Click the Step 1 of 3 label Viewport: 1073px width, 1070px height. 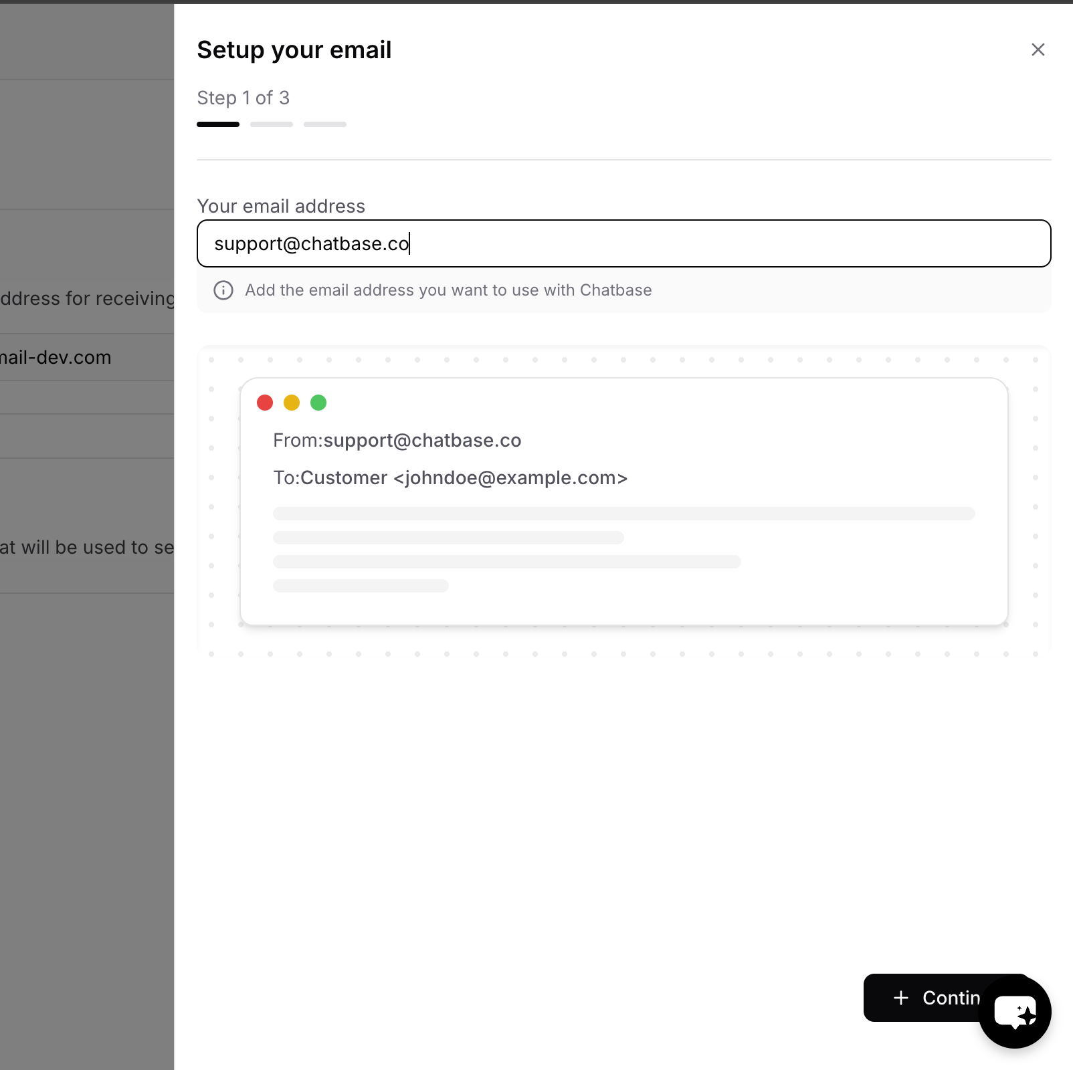(x=243, y=98)
